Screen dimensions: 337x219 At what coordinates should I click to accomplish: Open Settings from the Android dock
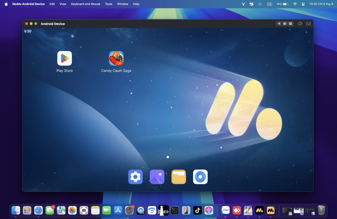pos(135,177)
